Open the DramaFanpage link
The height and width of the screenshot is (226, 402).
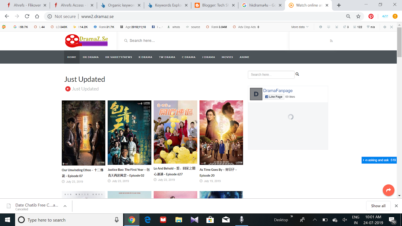278,91
